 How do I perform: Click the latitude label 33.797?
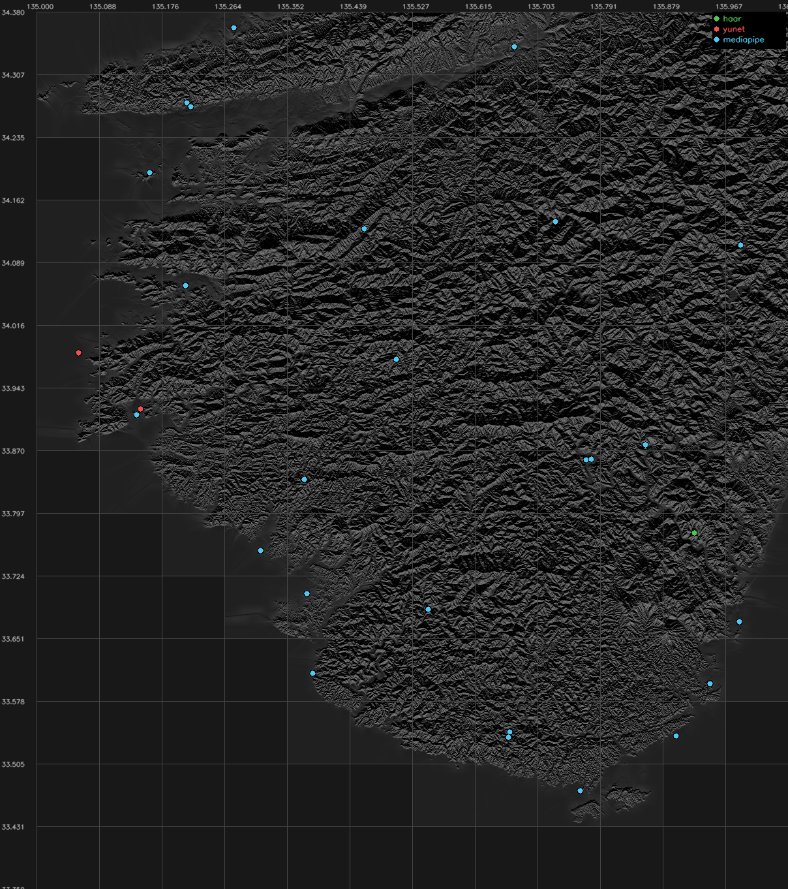pos(13,514)
